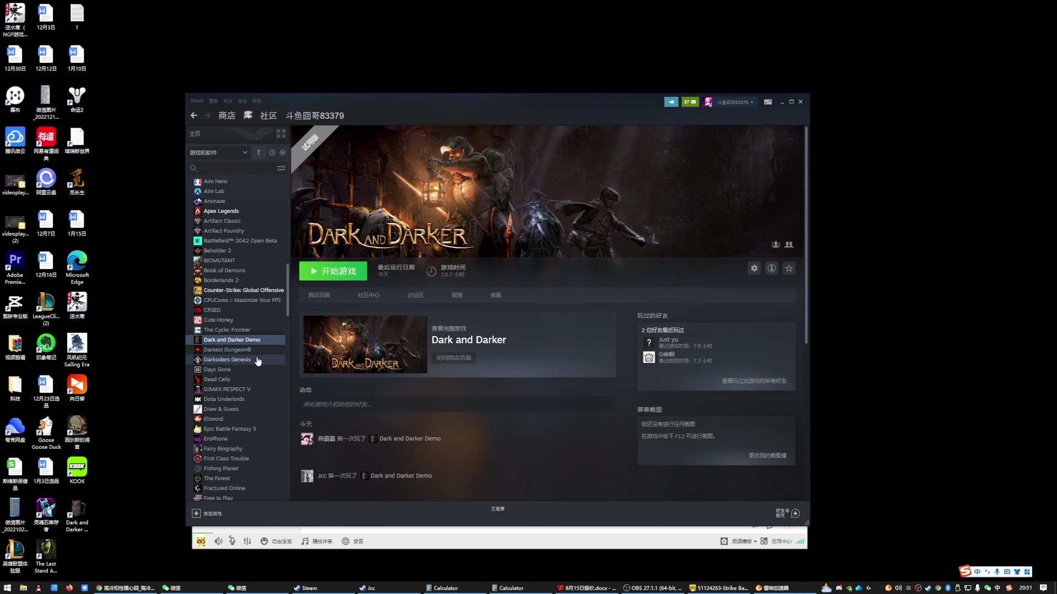Open the 游戏和软件 library filter dropdown
The width and height of the screenshot is (1057, 594).
click(x=219, y=152)
